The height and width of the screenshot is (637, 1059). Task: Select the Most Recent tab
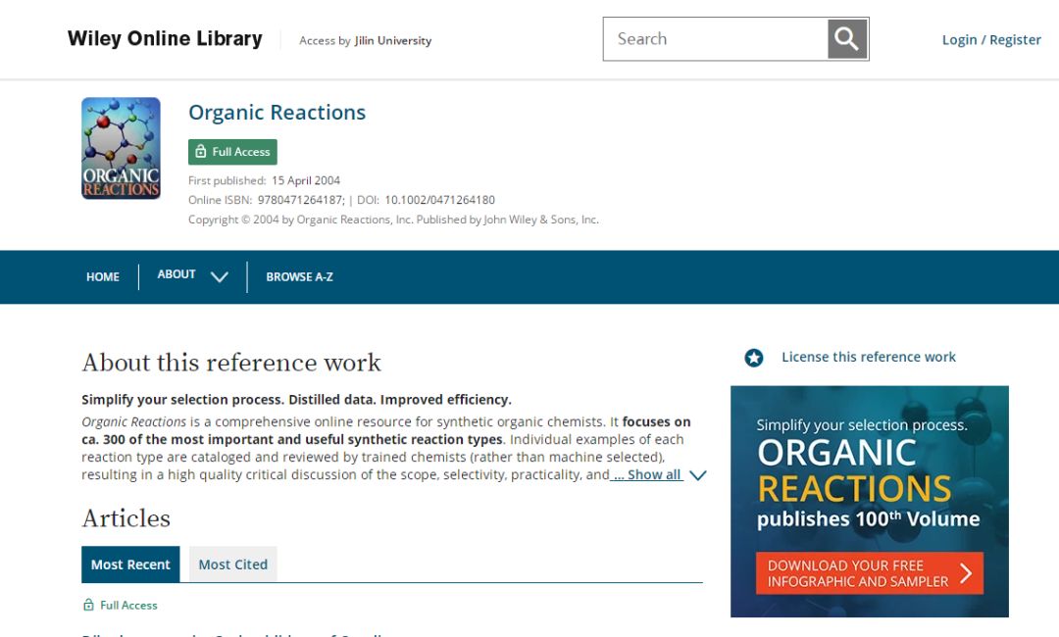pos(130,564)
